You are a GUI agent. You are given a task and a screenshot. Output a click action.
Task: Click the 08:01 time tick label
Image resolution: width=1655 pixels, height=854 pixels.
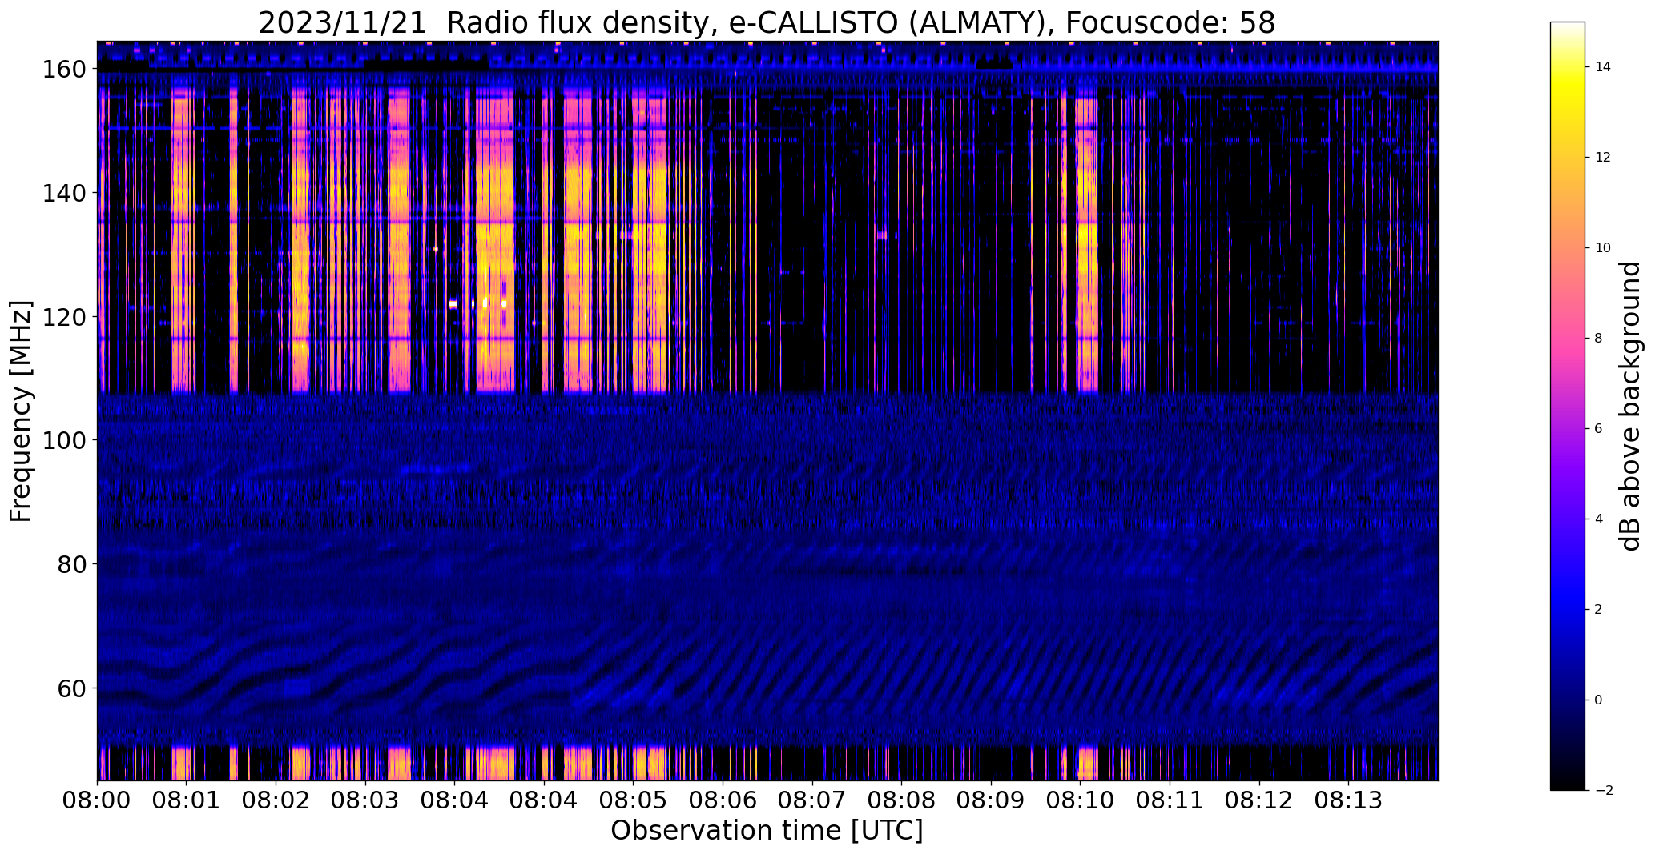(187, 800)
